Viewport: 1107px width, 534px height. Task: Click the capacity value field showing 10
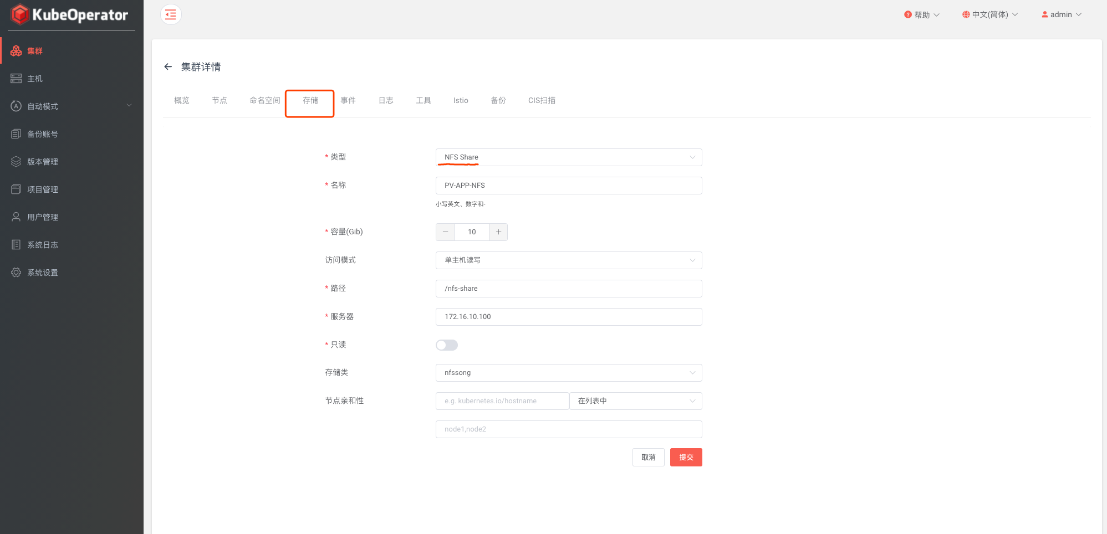point(472,232)
